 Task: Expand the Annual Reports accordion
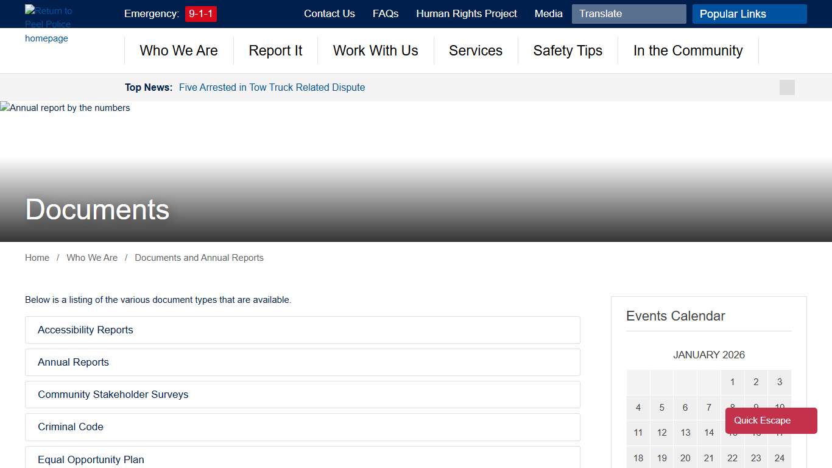click(x=302, y=362)
